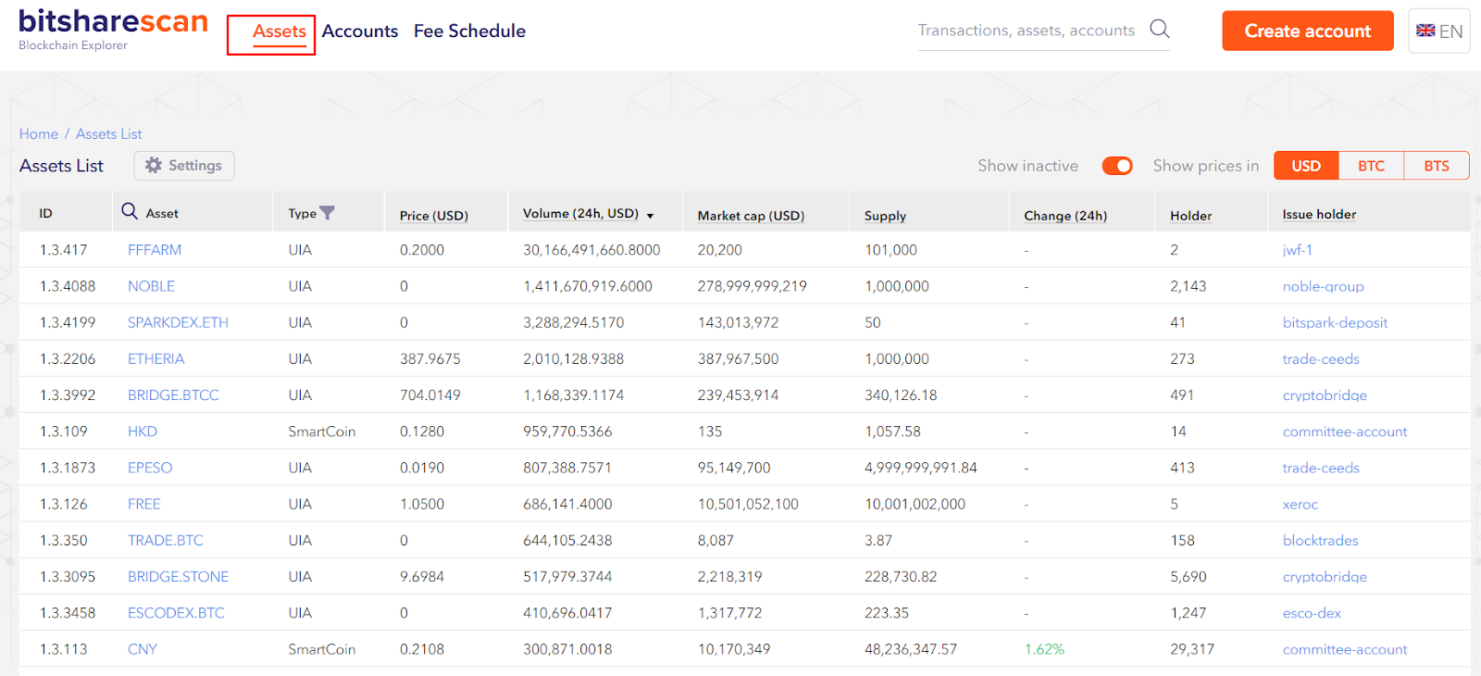
Task: Click the Home breadcrumb link
Action: click(x=39, y=134)
